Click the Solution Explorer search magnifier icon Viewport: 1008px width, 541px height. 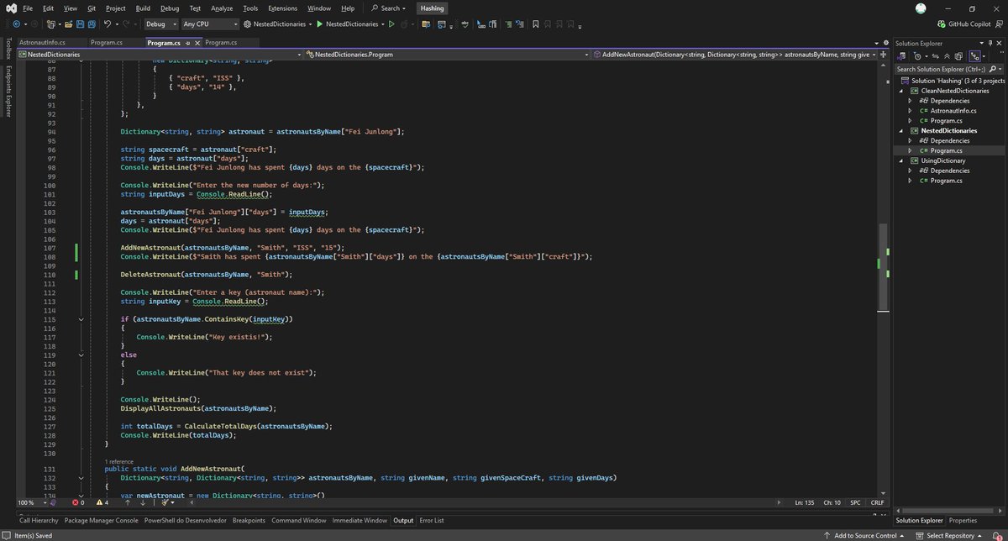coord(993,69)
